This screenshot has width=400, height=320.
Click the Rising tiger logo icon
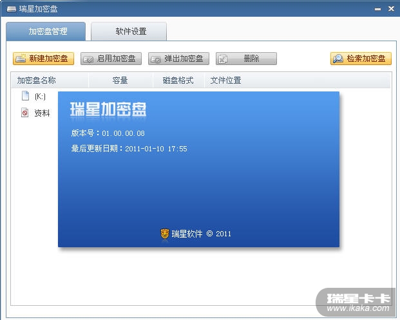pos(165,234)
